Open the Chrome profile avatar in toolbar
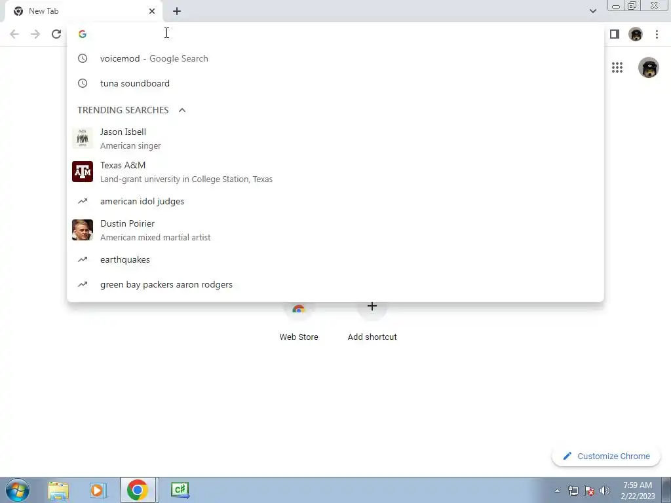 click(x=636, y=34)
